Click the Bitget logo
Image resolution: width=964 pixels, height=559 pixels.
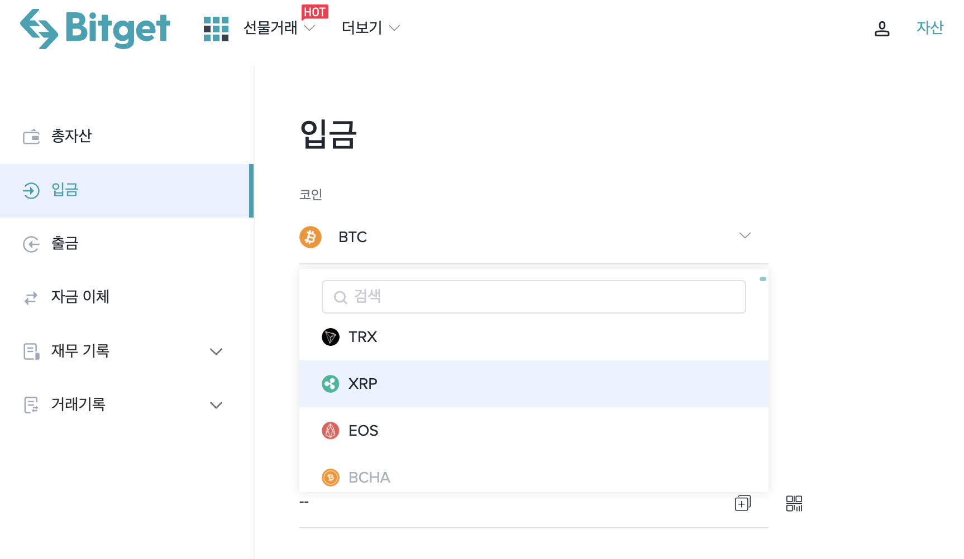95,29
